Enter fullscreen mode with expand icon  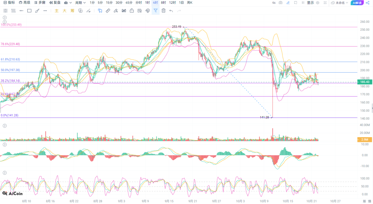click(325, 3)
